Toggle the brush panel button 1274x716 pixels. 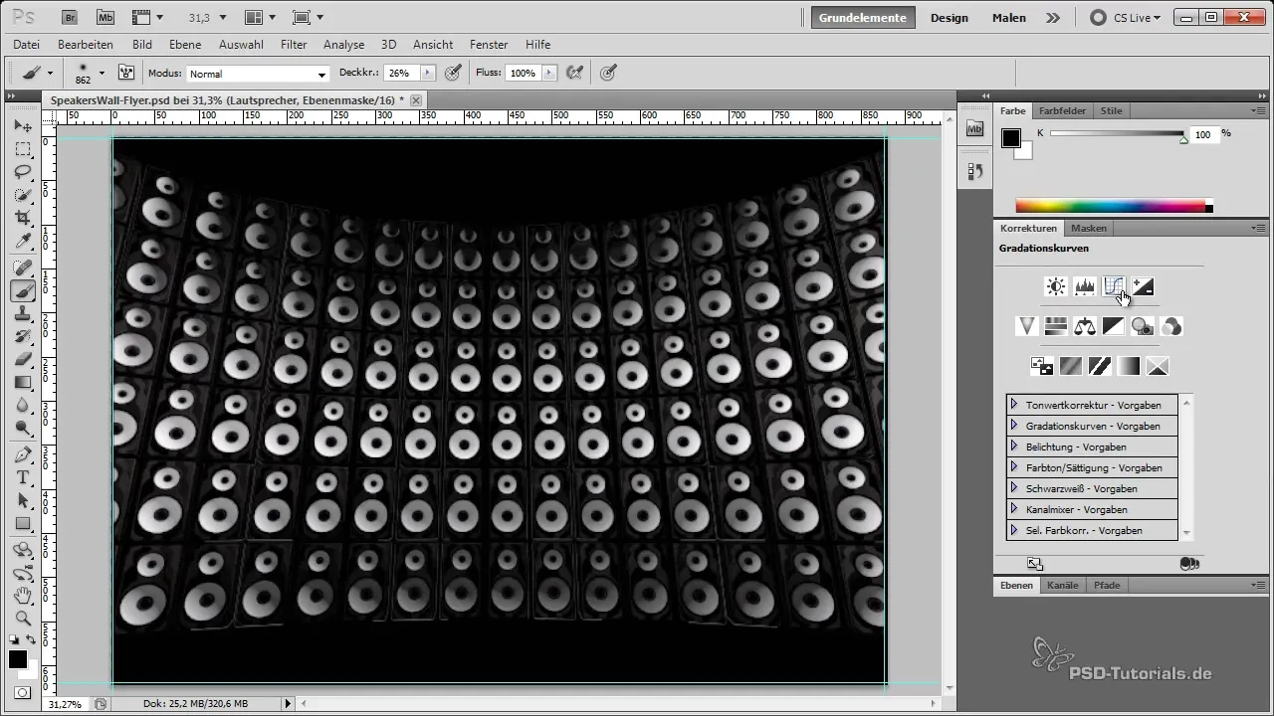click(126, 73)
